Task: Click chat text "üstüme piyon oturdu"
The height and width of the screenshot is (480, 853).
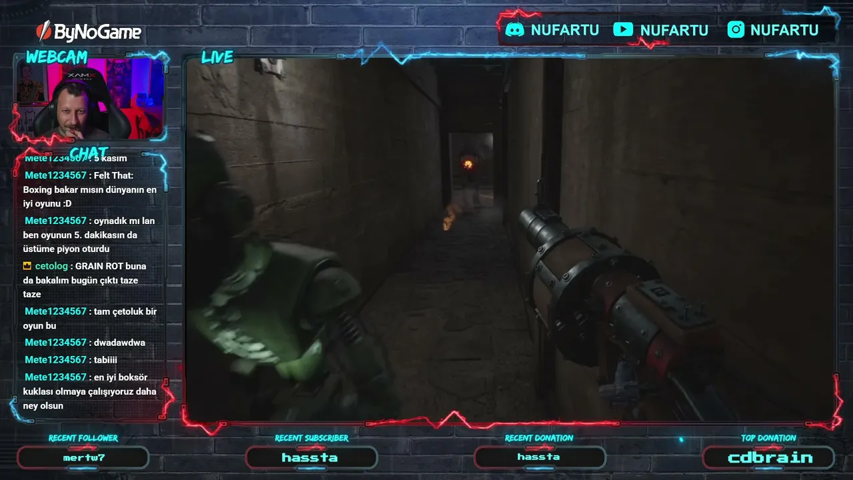Action: click(66, 249)
